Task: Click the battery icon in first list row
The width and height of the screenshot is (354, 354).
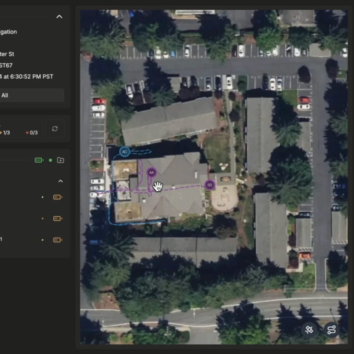Action: coord(58,197)
